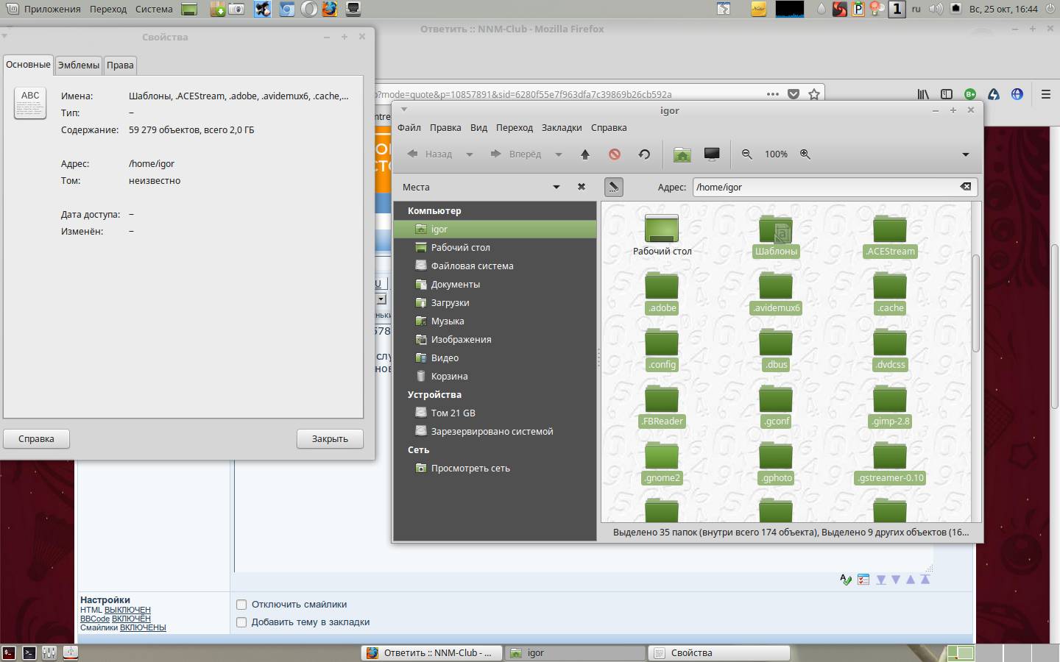Close the Places sidebar panel

click(x=582, y=187)
